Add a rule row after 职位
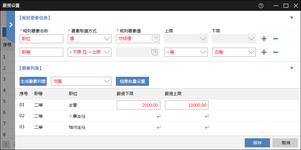This screenshot has width=301, height=150. pos(264,39)
